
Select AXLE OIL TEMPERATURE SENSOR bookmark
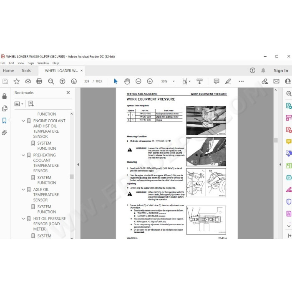(x=46, y=195)
